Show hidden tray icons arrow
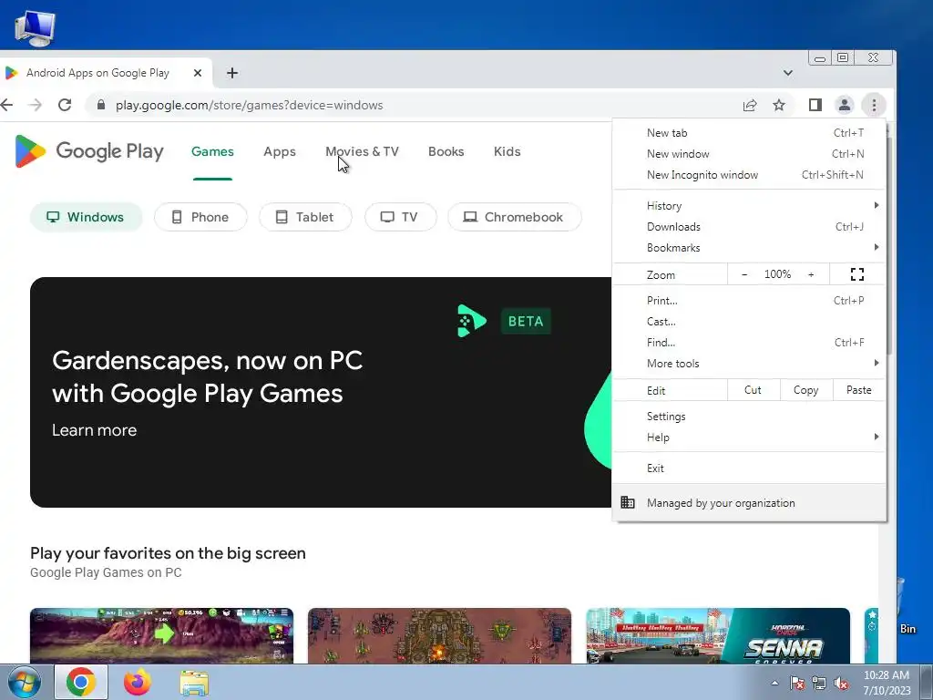The width and height of the screenshot is (933, 700). 774,684
